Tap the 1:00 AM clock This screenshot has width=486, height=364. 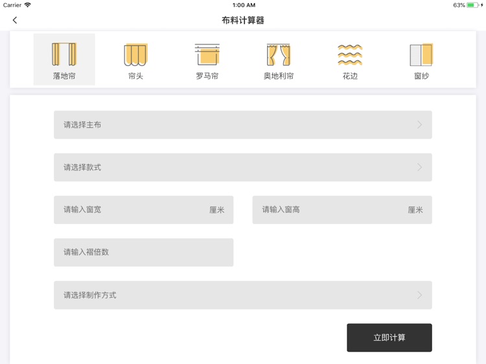pos(244,5)
